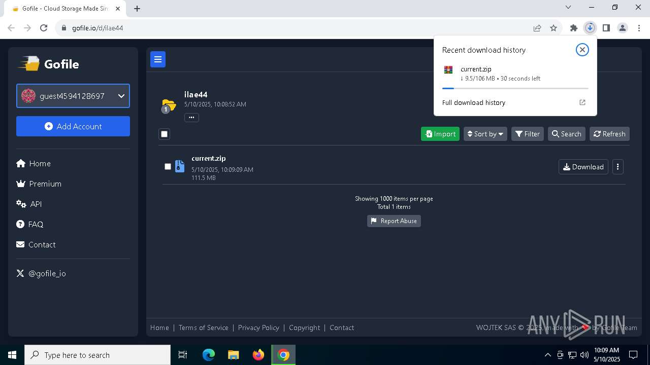650x365 pixels.
Task: Open the Sort by dropdown
Action: click(485, 134)
